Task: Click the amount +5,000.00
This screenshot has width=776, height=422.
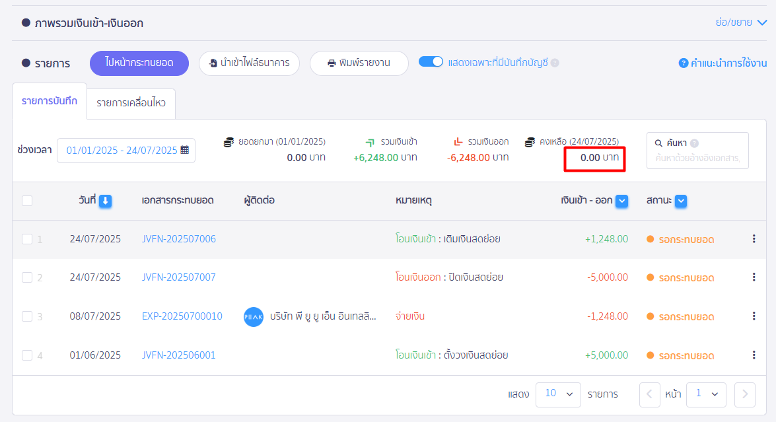Action: 606,355
